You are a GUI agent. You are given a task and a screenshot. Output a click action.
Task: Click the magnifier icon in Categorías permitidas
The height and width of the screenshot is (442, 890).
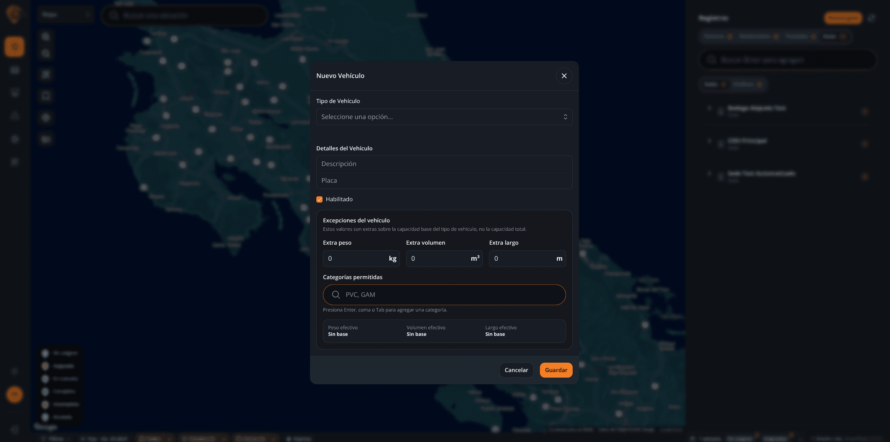click(336, 295)
